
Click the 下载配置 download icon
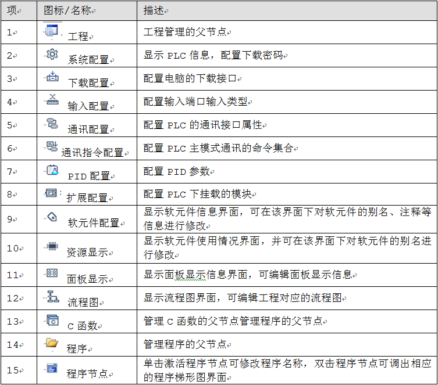coord(52,77)
